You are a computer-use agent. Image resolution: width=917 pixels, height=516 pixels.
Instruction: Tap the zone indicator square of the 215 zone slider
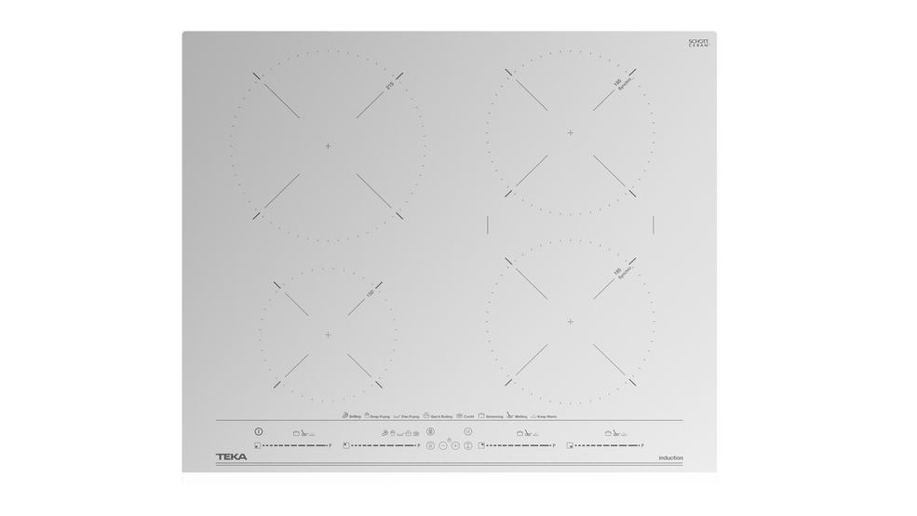(x=346, y=446)
